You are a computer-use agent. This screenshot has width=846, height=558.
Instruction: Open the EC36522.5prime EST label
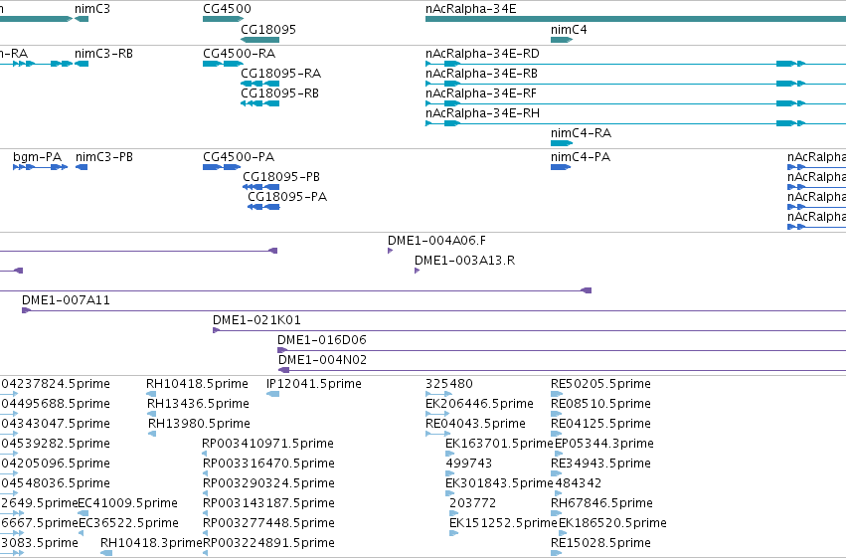(128, 524)
